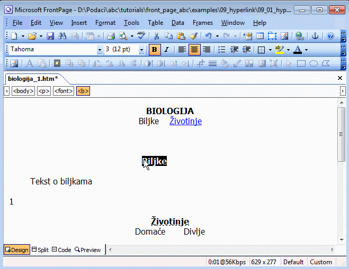Click the Insert Table icon
The height and width of the screenshot is (269, 349).
pos(260,36)
